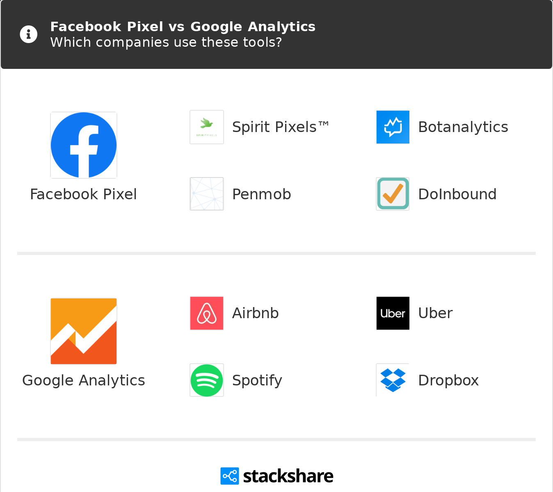Screen dimensions: 553x492
Task: Click the stackshare wordmark in footer
Action: coord(288,476)
